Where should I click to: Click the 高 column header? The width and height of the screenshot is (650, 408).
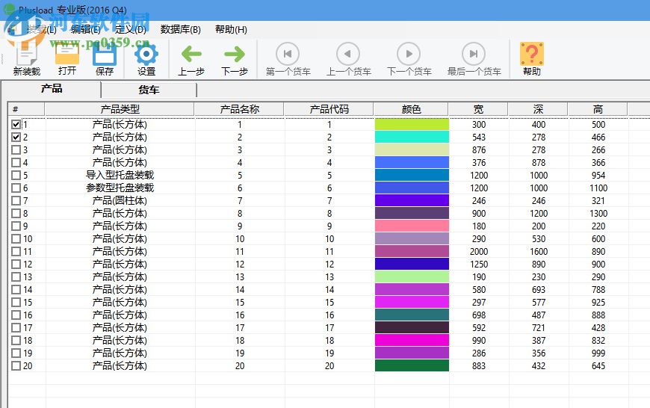pyautogui.click(x=598, y=109)
